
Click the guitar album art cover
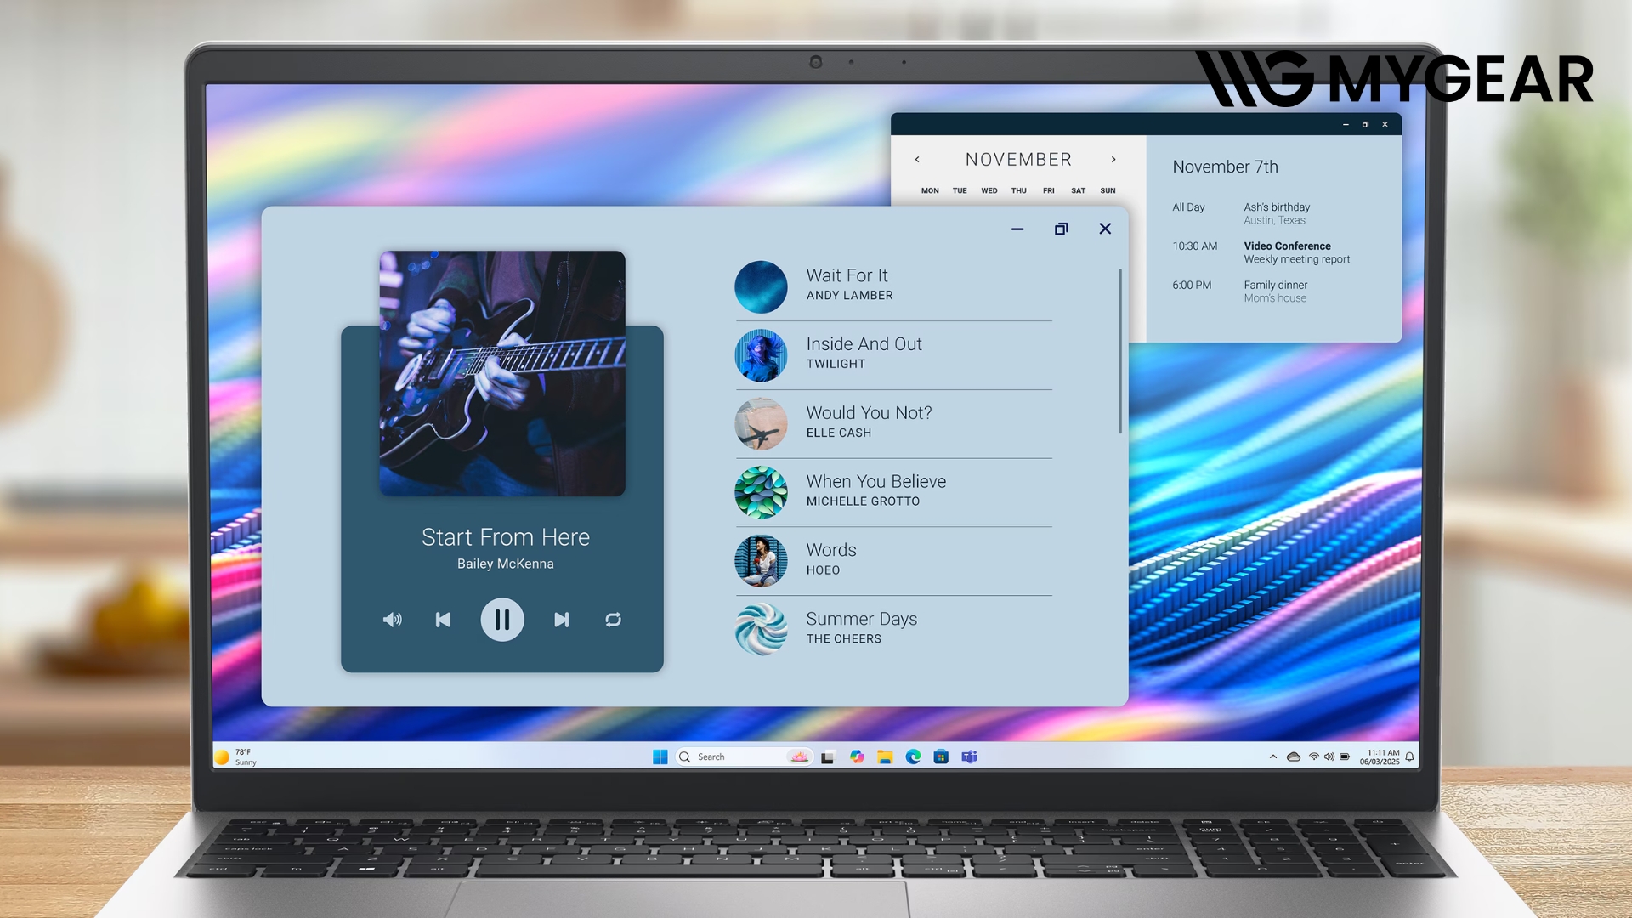pos(502,373)
